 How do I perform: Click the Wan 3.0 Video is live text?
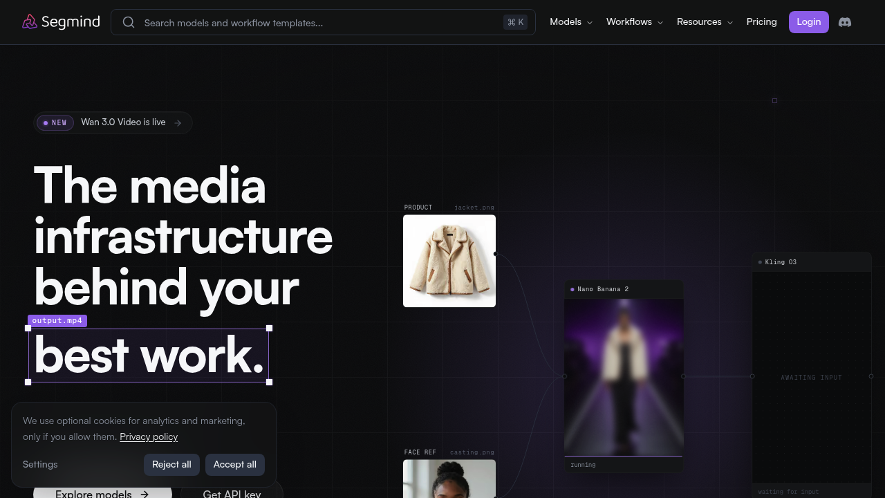[x=123, y=122]
